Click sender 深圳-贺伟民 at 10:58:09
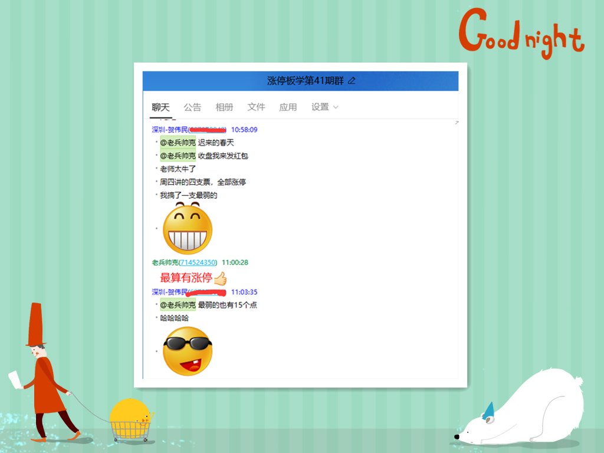 point(169,130)
